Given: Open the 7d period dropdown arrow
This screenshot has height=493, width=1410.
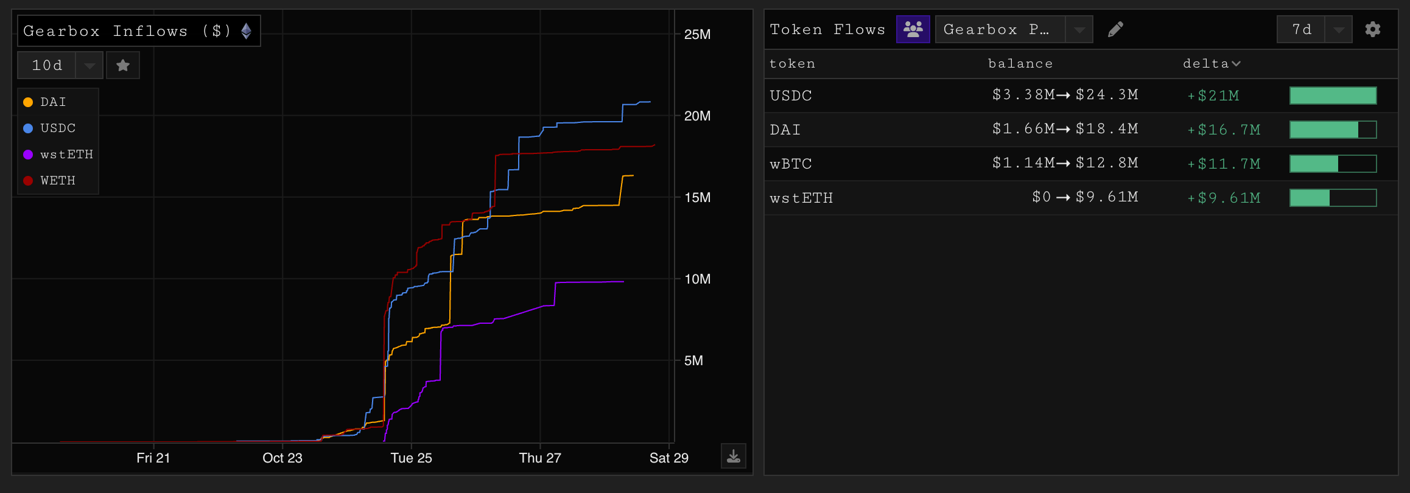Looking at the screenshot, I should pos(1338,29).
